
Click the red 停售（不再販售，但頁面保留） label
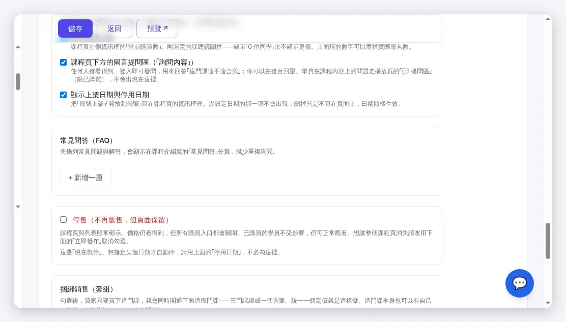pyautogui.click(x=122, y=220)
